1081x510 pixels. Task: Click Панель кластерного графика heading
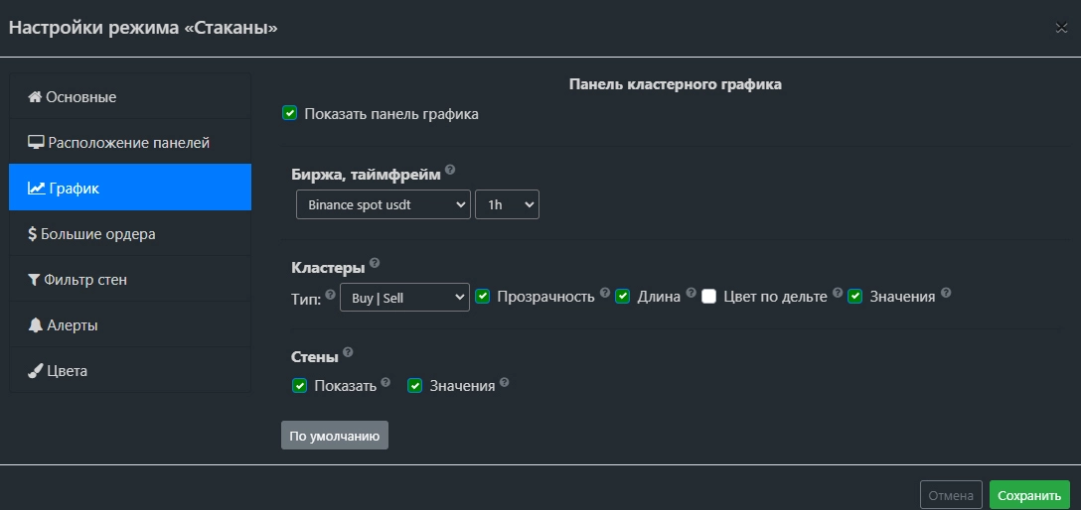[676, 84]
